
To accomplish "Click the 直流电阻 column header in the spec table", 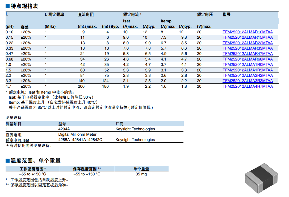I will [86, 15].
